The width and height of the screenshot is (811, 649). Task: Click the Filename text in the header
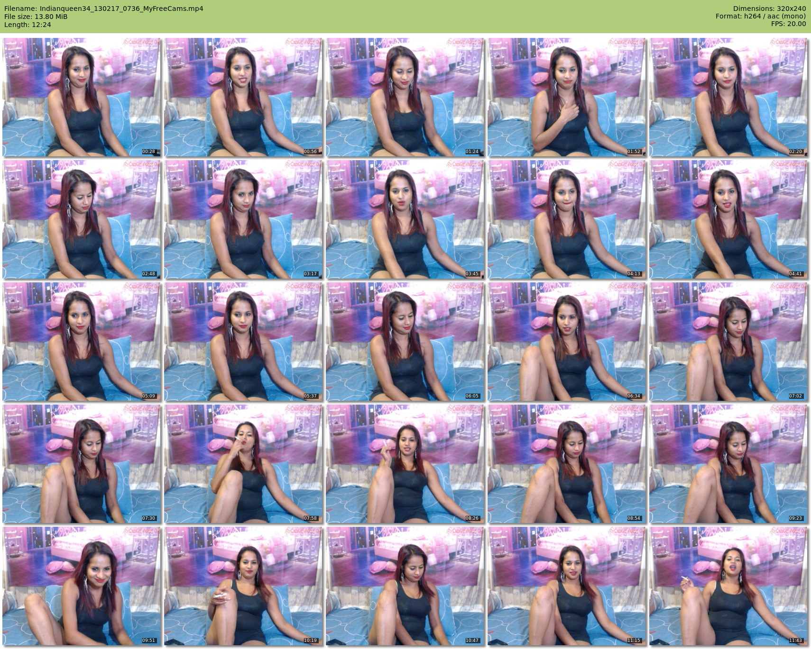coord(104,9)
